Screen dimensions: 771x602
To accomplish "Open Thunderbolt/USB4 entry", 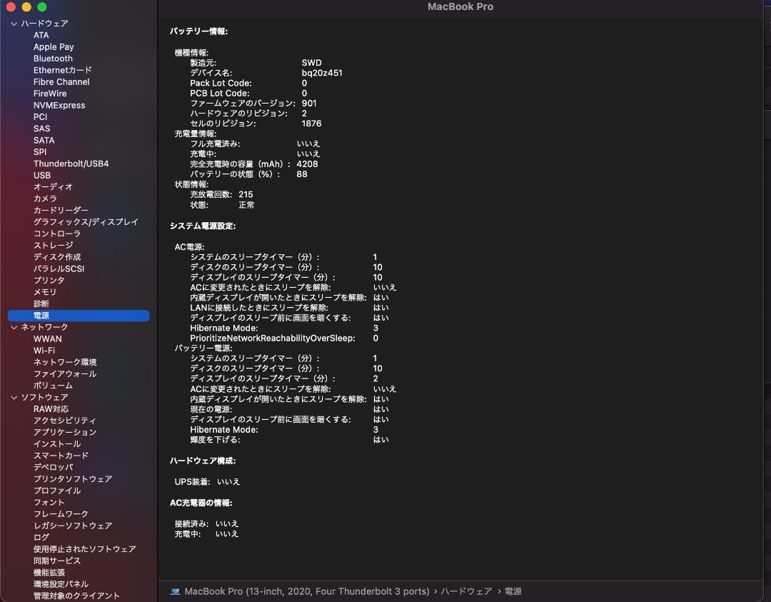I will (x=71, y=164).
